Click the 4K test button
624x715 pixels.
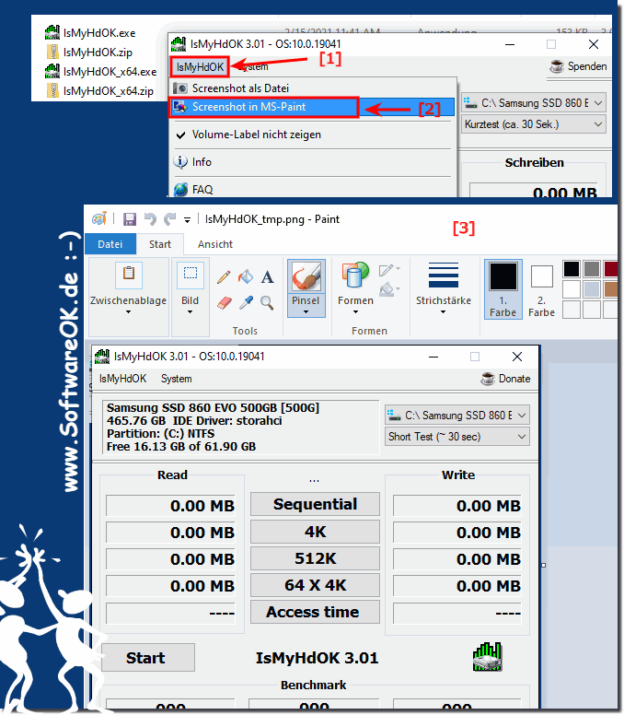[x=315, y=532]
